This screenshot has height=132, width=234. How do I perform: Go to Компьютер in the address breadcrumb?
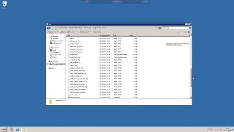(x=63, y=28)
